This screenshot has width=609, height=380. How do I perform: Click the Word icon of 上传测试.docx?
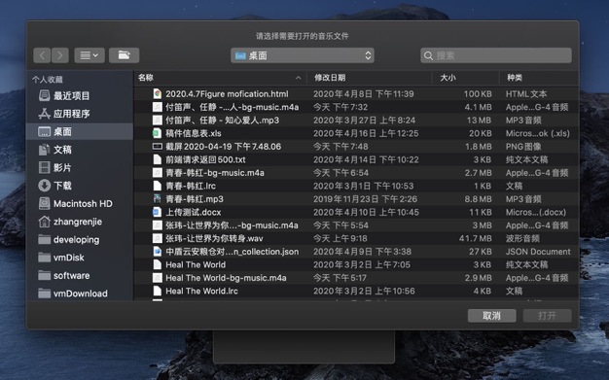tap(157, 212)
